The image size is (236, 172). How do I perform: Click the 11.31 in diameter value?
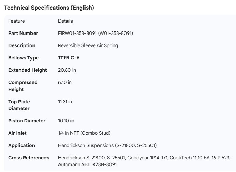[x=65, y=102]
